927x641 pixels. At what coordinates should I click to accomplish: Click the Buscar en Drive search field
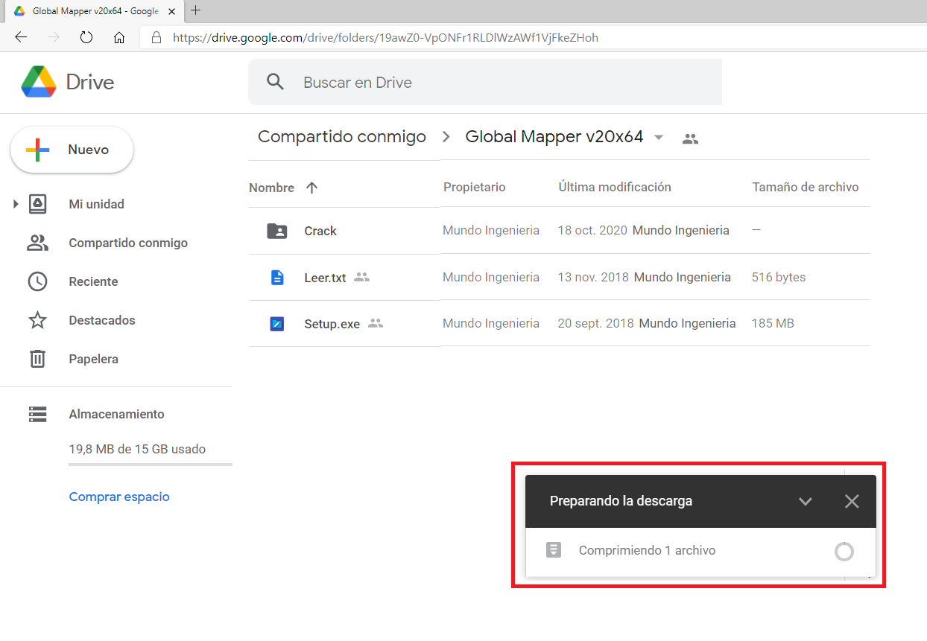485,82
